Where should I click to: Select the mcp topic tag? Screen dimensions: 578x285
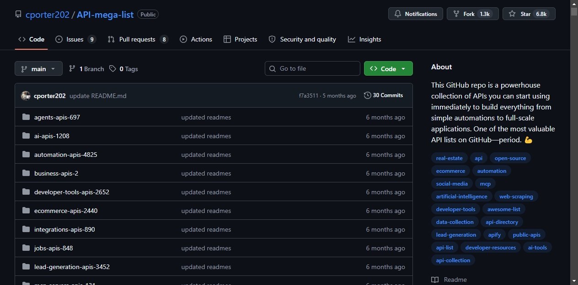point(485,184)
